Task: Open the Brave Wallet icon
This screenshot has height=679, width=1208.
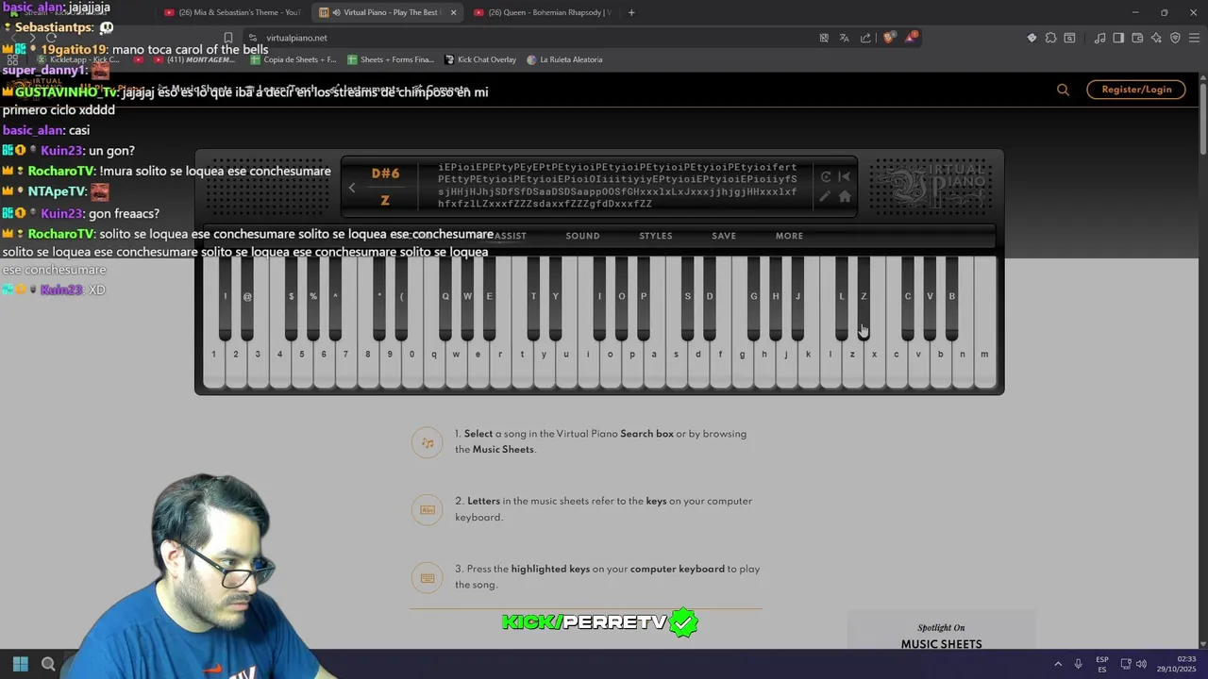Action: [1137, 38]
